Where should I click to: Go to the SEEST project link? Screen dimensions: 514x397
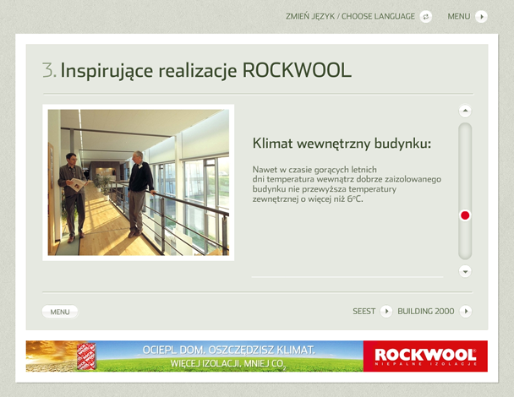364,311
